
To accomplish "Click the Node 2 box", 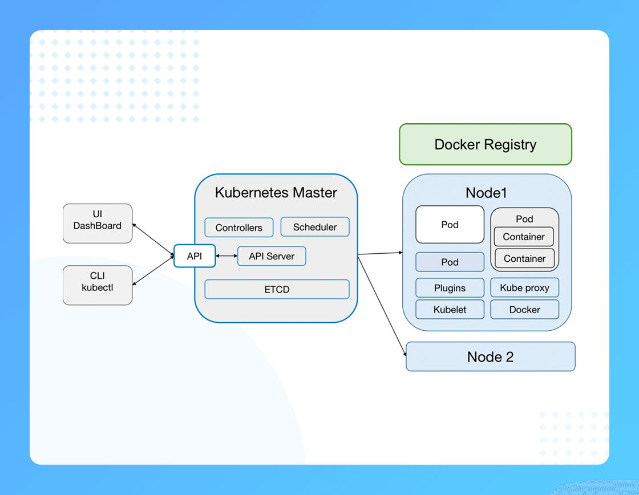I will click(490, 356).
